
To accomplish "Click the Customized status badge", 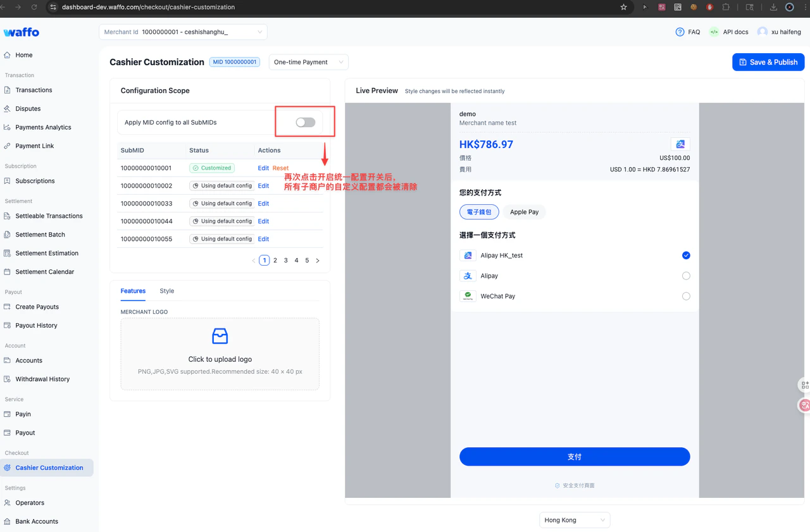I will 212,168.
